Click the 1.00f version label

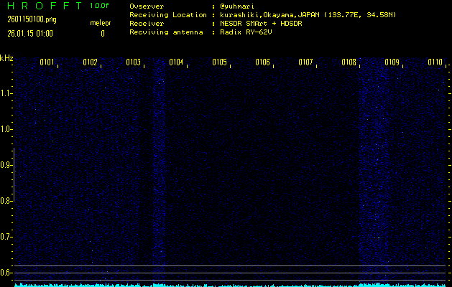(99, 6)
